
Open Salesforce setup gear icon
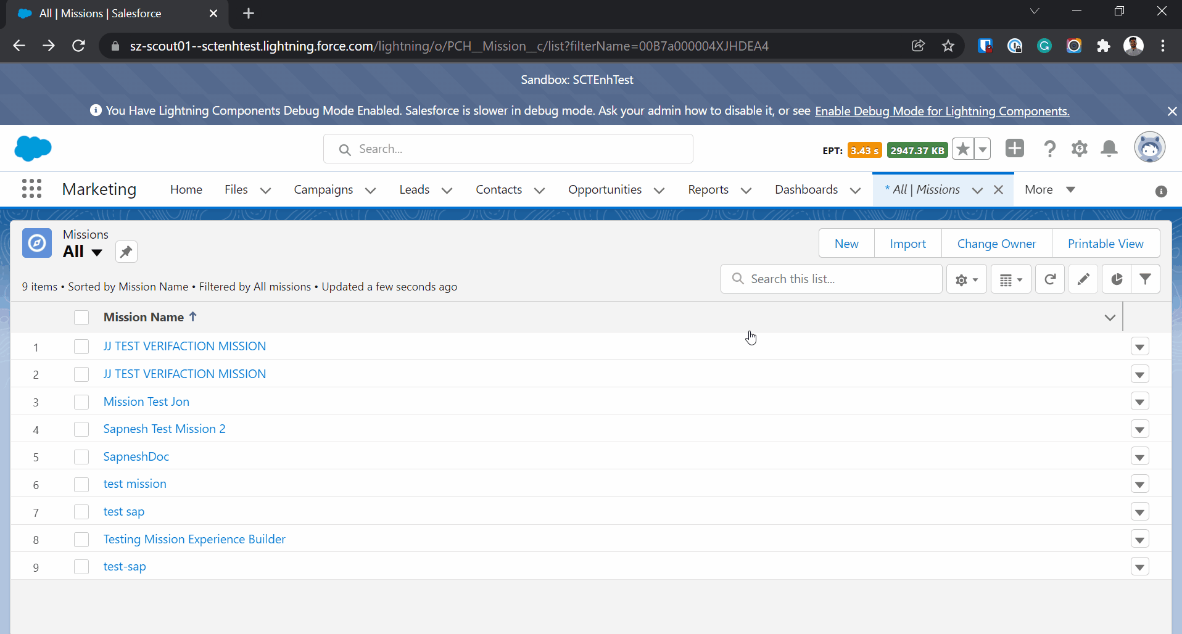1079,149
